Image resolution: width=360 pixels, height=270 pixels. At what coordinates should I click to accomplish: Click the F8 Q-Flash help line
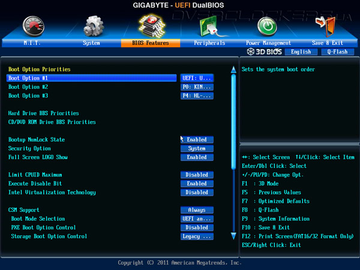coord(260,210)
